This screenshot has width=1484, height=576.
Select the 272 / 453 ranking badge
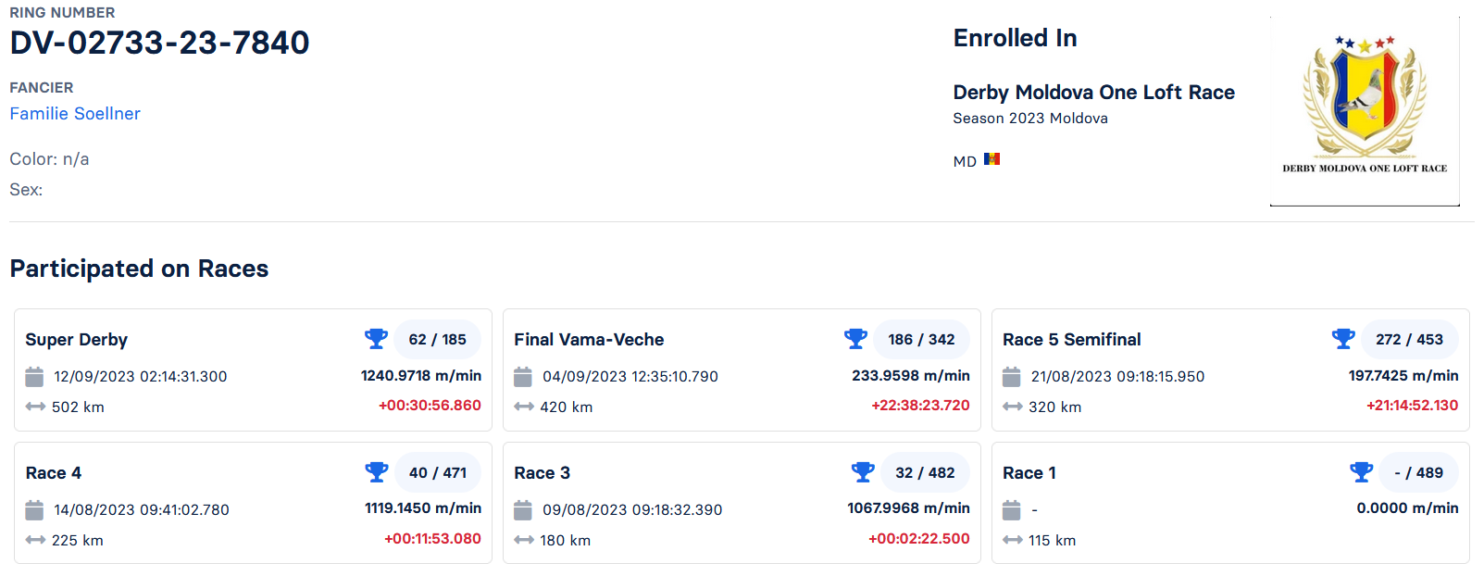tap(1409, 339)
